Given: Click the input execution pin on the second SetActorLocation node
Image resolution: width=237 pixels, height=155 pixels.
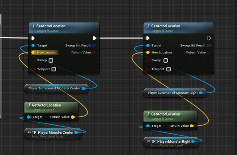Looking at the screenshot, I should [x=148, y=38].
